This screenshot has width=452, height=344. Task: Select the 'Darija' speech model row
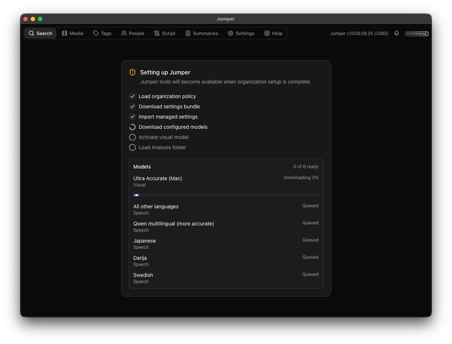[x=226, y=261]
